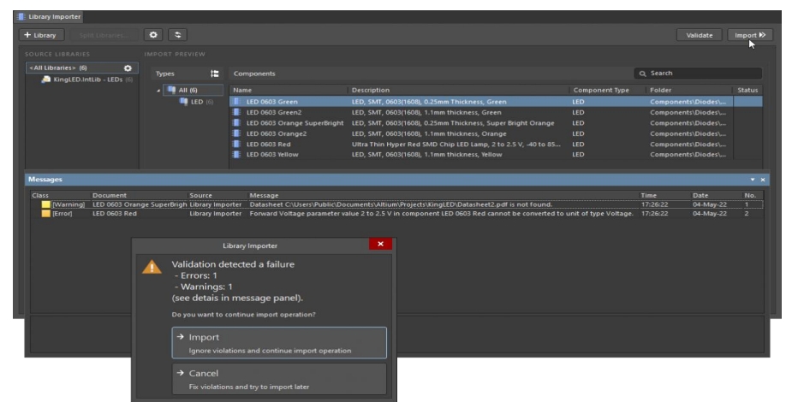Select the LED 0603 Green2 row

pyautogui.click(x=496, y=112)
